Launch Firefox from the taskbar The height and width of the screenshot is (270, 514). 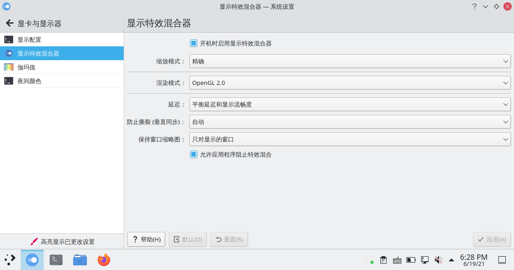coord(104,260)
